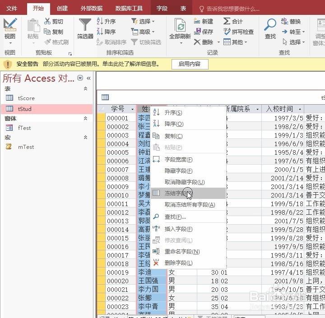325x318 pixels.
Task: Click the 启用内容 (Enable Content) button
Action: click(x=190, y=64)
